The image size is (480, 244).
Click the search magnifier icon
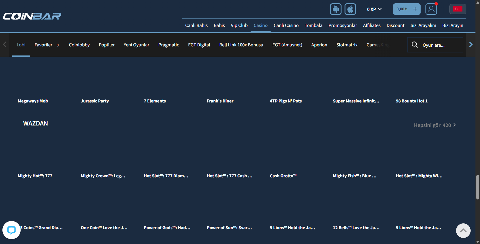[x=415, y=45]
